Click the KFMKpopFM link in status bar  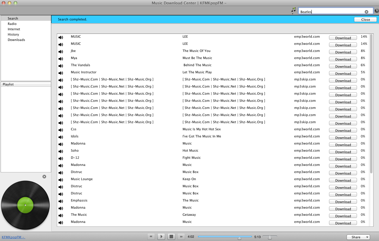coord(13,237)
